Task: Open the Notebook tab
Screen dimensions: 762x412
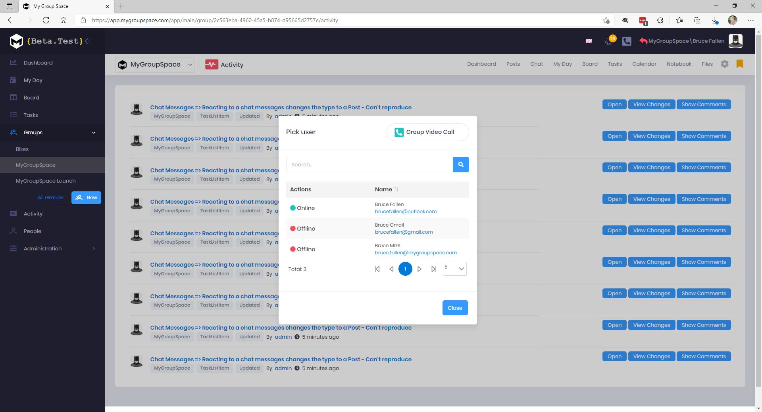Action: 679,64
